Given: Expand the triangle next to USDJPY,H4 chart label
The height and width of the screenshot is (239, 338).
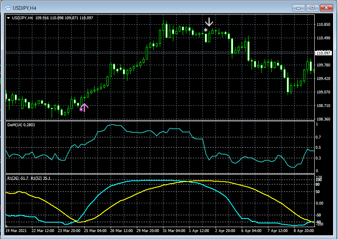Looking at the screenshot, I should pos(9,18).
